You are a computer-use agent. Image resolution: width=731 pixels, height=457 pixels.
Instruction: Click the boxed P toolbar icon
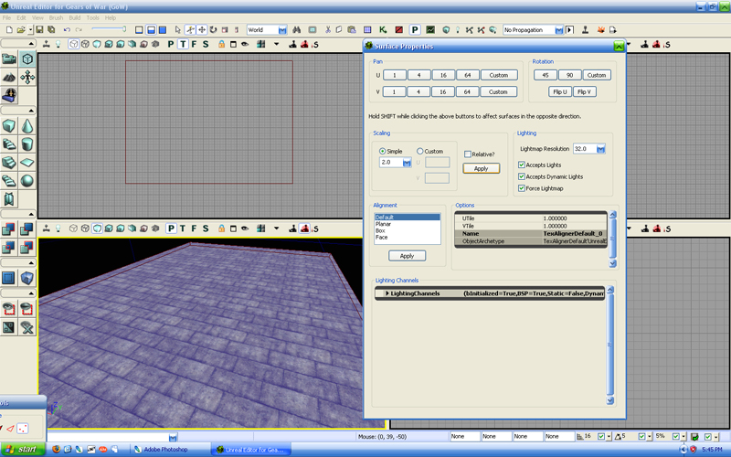click(415, 30)
